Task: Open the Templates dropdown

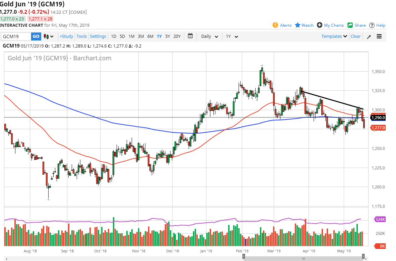Action: 334,36
